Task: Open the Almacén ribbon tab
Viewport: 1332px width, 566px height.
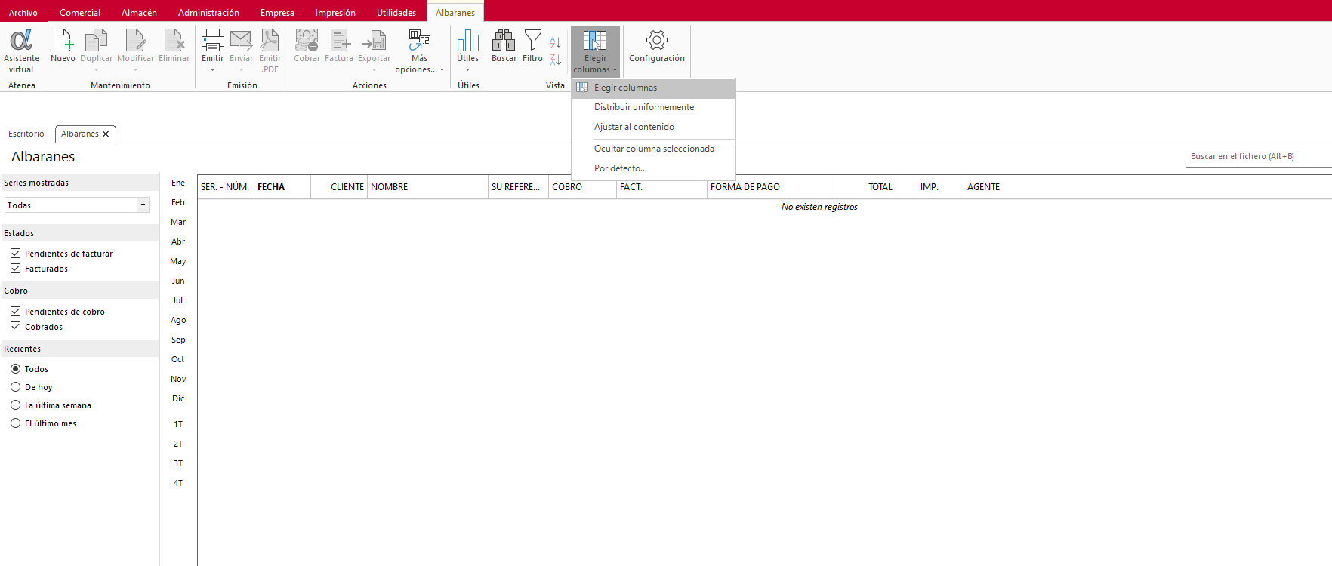Action: pos(139,12)
